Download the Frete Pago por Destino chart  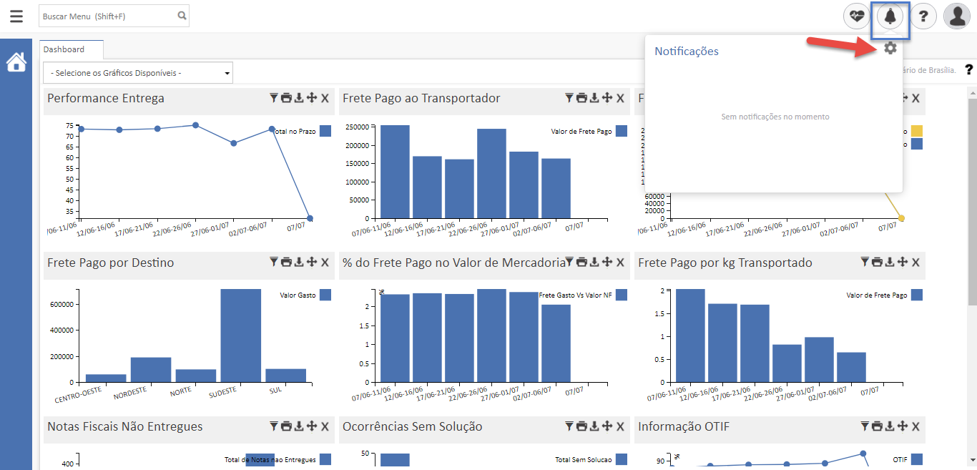point(299,263)
